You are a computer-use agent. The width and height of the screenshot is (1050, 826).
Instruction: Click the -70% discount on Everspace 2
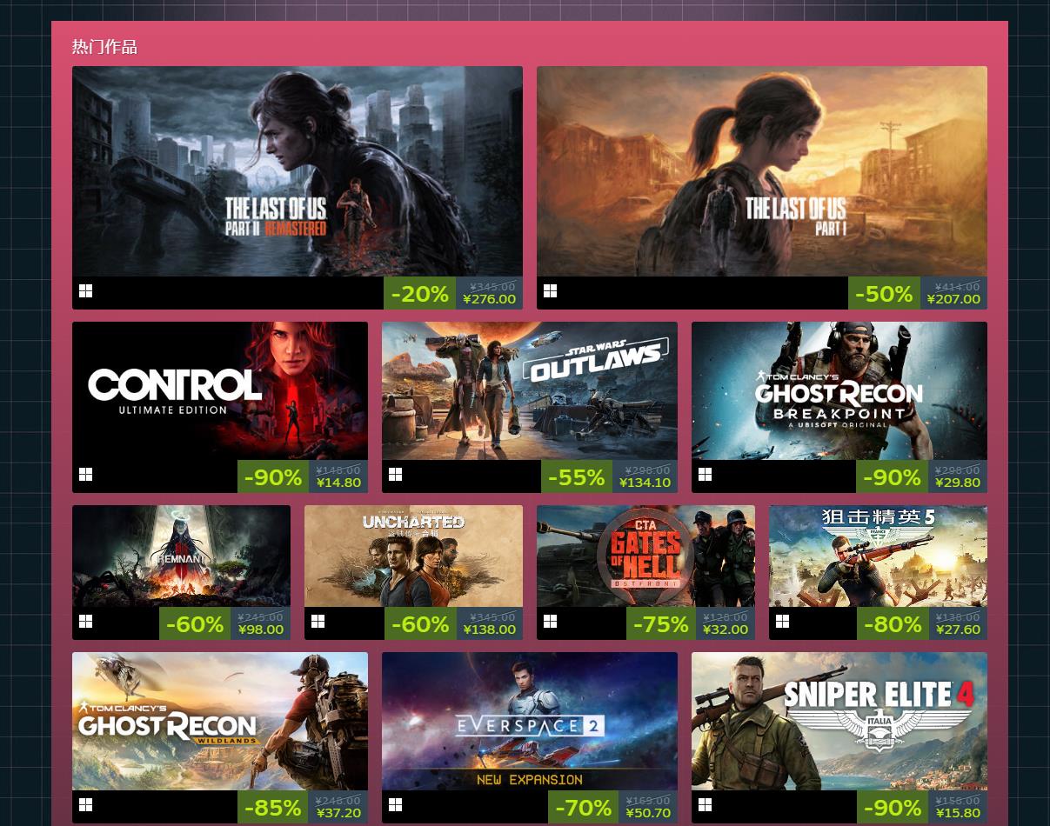point(583,807)
